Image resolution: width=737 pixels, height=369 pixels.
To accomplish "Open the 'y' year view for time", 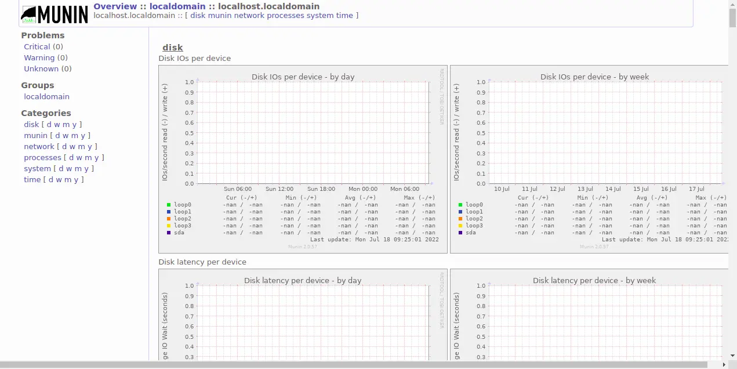I will [x=77, y=179].
